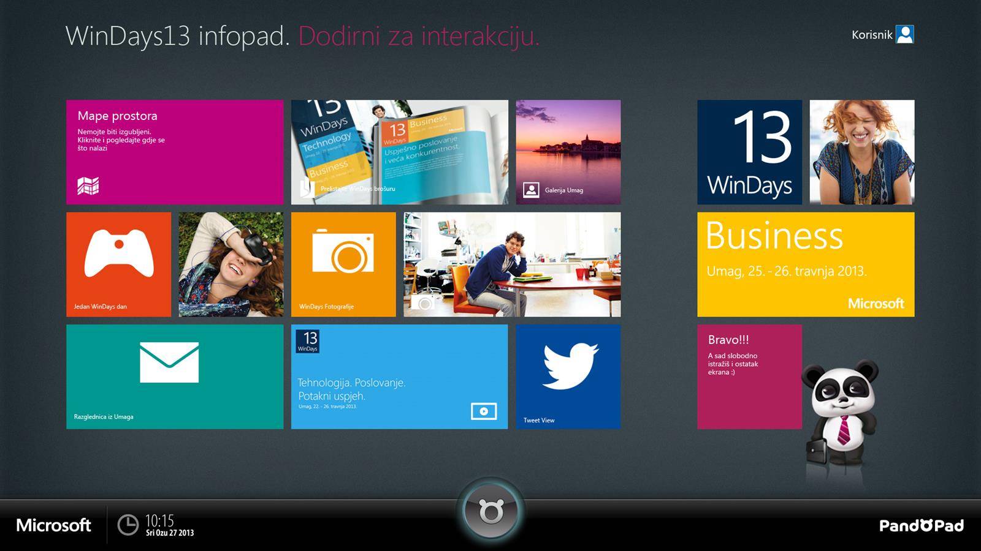Click the map icon in Mape prostora tile

[x=88, y=186]
